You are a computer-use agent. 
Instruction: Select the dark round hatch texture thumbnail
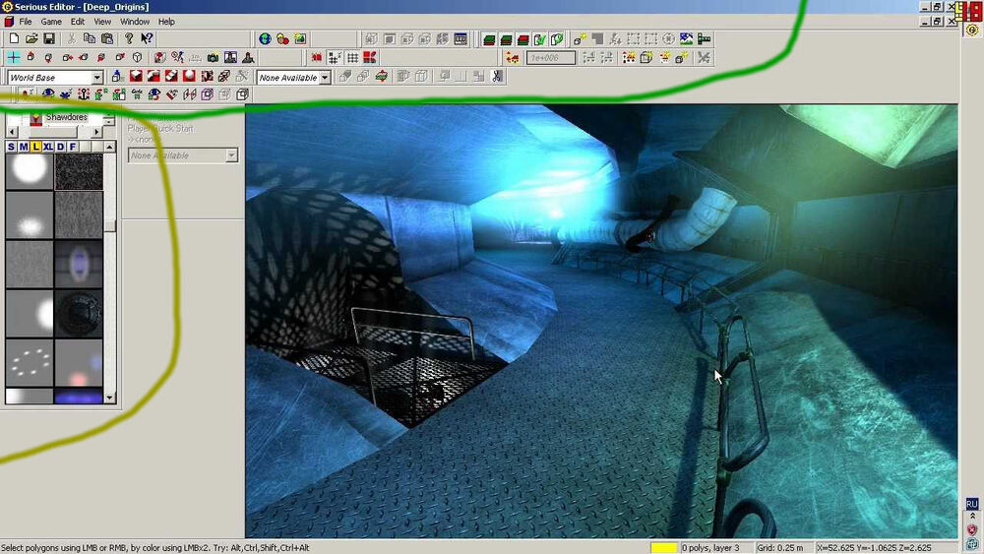[79, 313]
